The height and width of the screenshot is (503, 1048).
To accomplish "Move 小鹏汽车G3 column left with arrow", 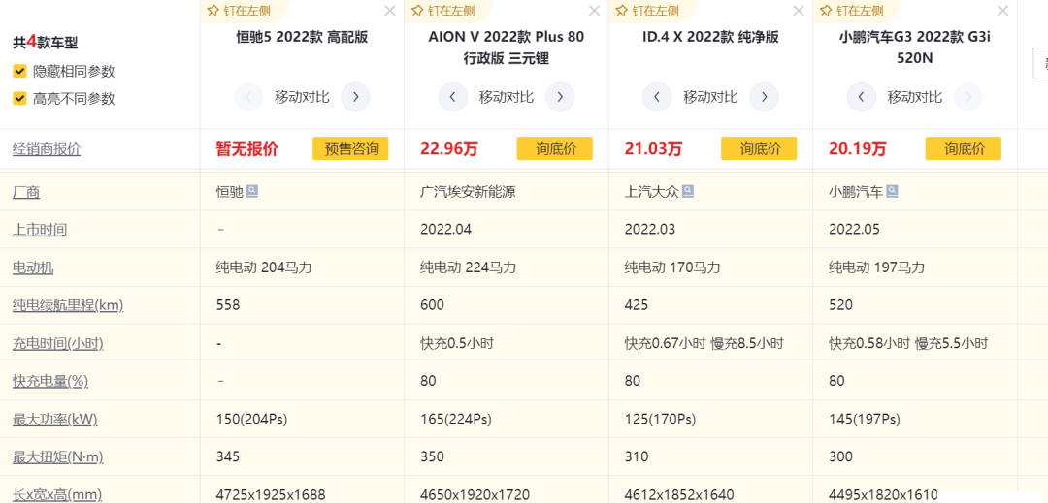I will pos(862,97).
